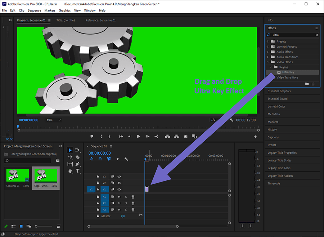Toggle V3 track output eye icon

[119, 176]
